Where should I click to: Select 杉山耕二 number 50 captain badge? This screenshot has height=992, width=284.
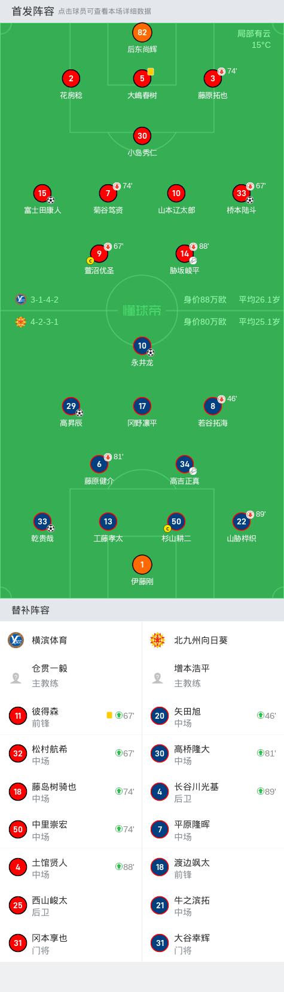pyautogui.click(x=176, y=521)
